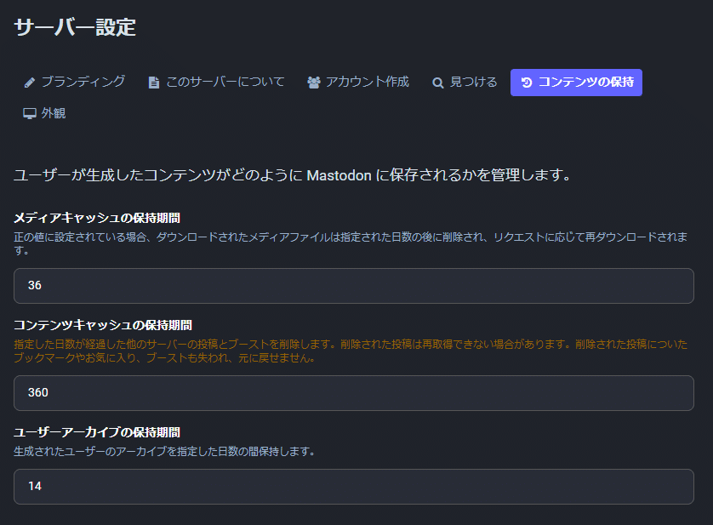The width and height of the screenshot is (713, 525).
Task: Click the magnifier icon beside 見つける
Action: pos(438,83)
